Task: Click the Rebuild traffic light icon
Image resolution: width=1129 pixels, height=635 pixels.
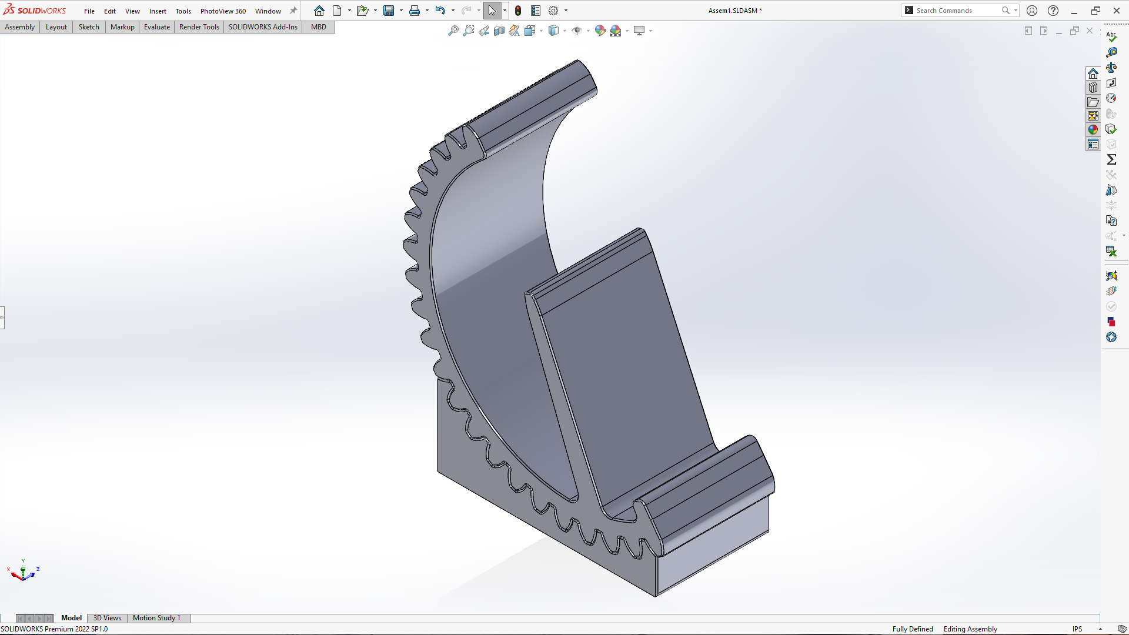Action: pos(518,11)
